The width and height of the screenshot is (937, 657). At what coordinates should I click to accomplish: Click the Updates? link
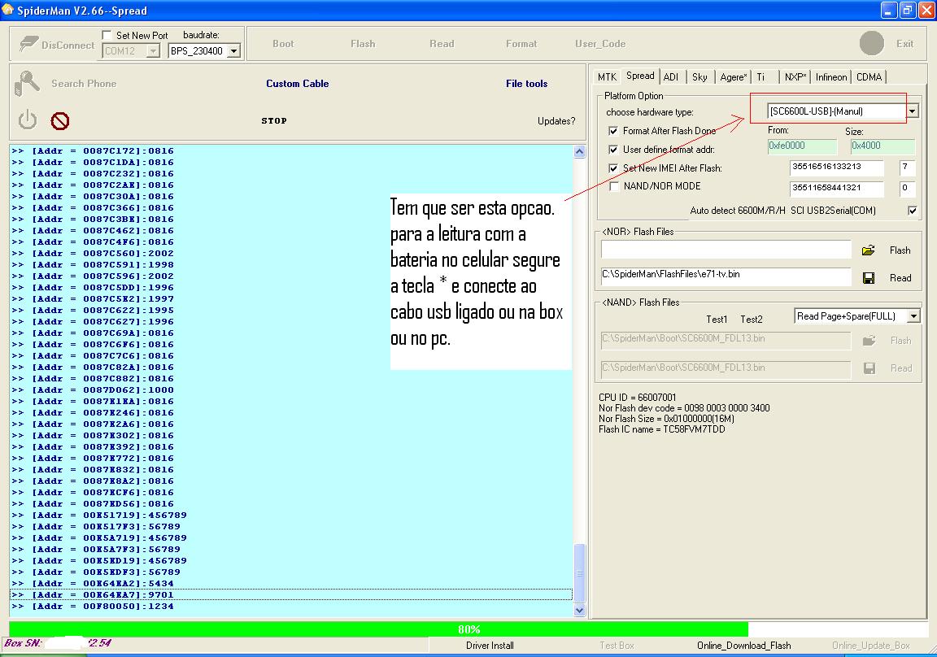(556, 121)
